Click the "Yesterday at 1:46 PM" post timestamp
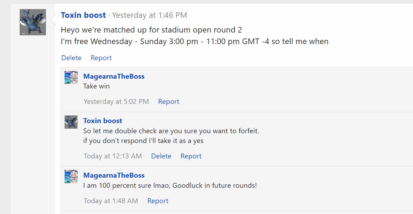Screen dimensions: 413x214 pyautogui.click(x=149, y=15)
